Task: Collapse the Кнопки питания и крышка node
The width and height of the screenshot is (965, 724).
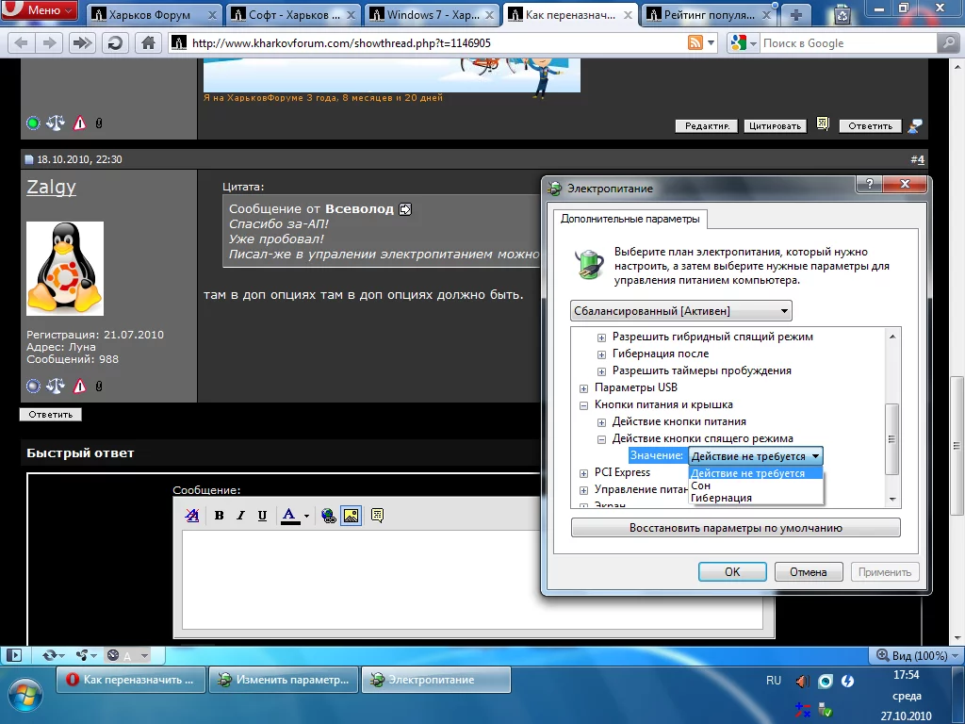Action: tap(583, 405)
